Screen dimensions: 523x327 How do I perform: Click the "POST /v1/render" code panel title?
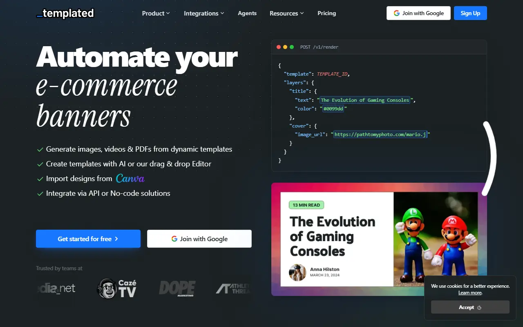click(x=319, y=47)
